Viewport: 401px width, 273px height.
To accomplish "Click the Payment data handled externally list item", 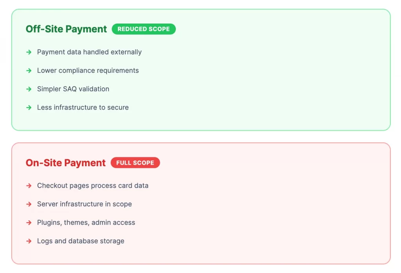I will point(89,52).
